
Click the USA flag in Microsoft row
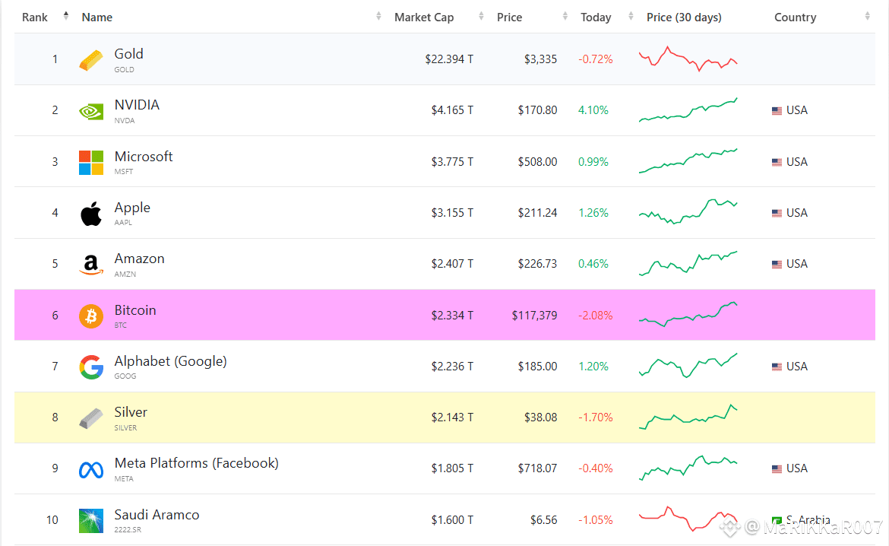point(777,162)
